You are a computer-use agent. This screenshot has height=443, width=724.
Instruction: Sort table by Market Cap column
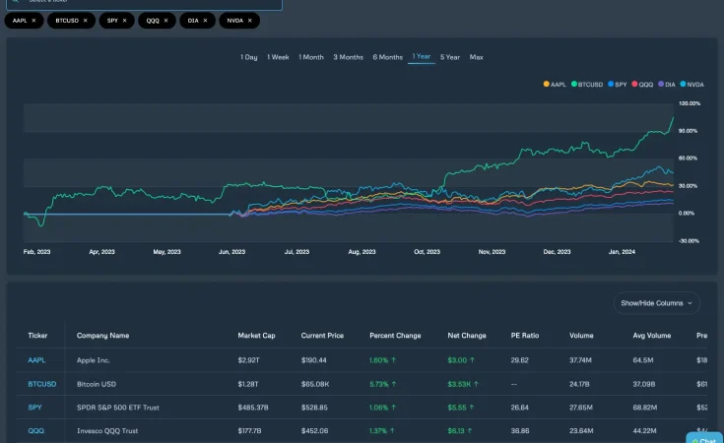(x=256, y=336)
